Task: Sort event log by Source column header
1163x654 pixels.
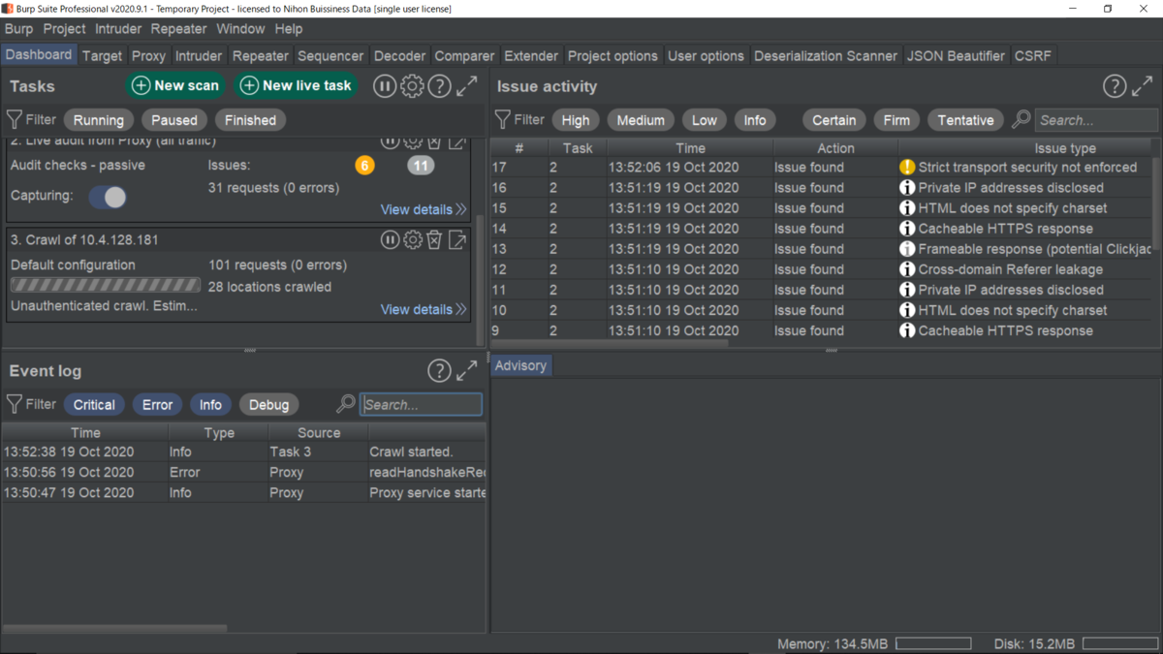Action: point(319,433)
